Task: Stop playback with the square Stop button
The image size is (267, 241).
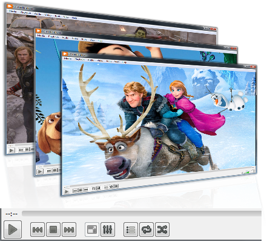Action: 53,229
